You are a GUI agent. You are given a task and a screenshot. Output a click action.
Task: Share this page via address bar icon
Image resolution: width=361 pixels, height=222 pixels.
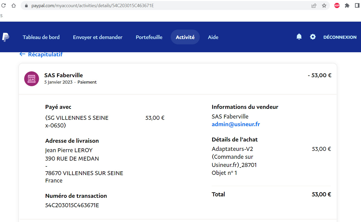point(314,6)
